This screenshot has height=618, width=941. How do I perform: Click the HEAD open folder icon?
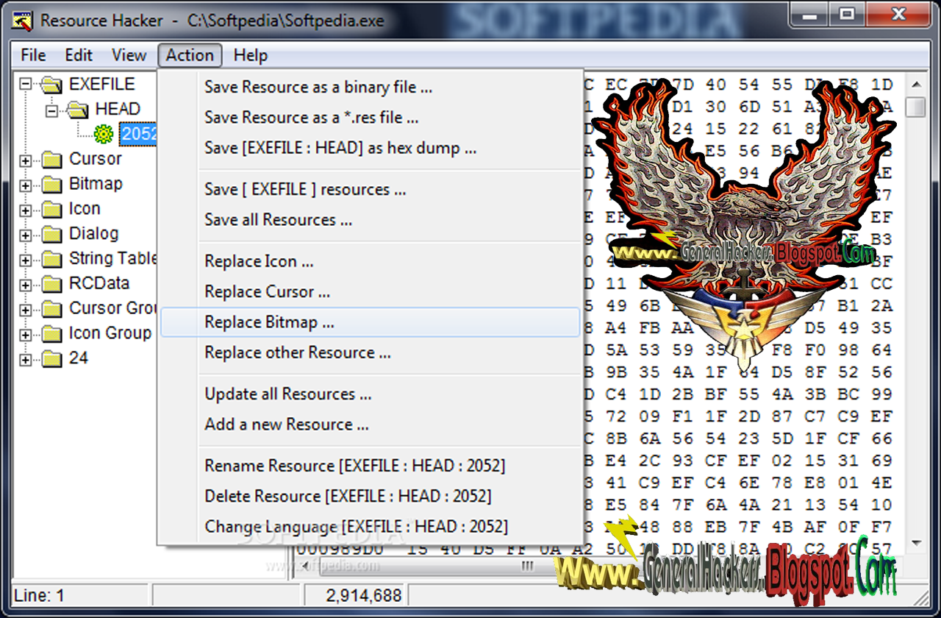point(77,110)
